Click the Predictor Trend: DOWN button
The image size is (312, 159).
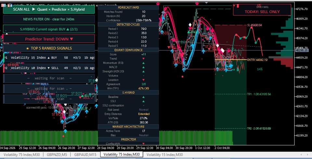click(x=49, y=39)
